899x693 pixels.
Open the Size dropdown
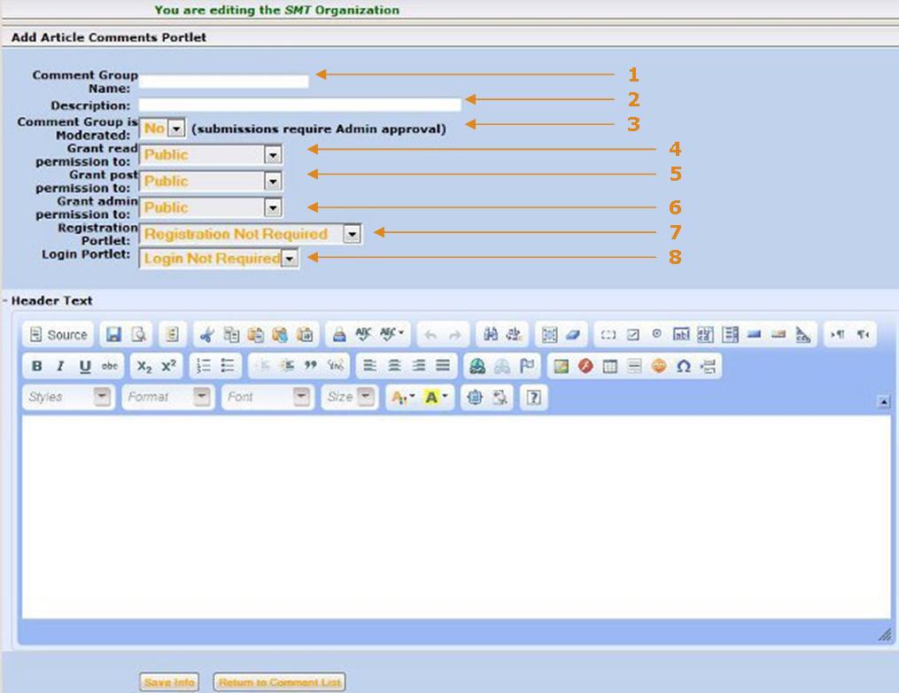click(350, 397)
